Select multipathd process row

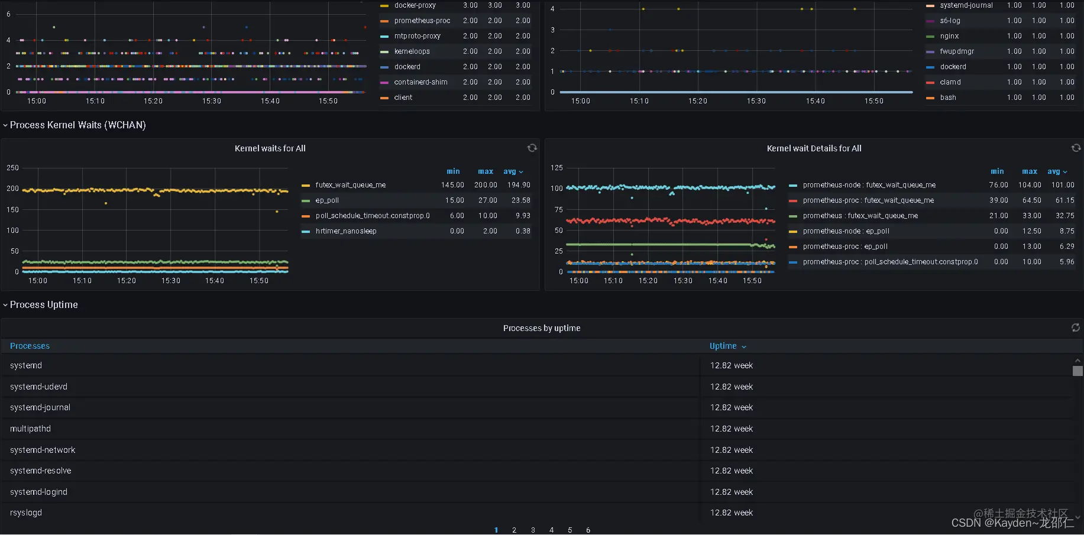pyautogui.click(x=537, y=429)
